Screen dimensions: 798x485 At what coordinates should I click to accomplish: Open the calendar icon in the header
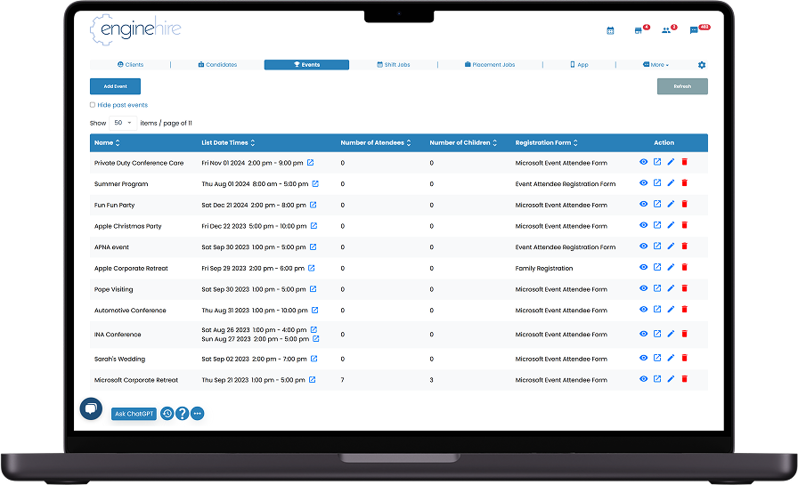coord(610,30)
